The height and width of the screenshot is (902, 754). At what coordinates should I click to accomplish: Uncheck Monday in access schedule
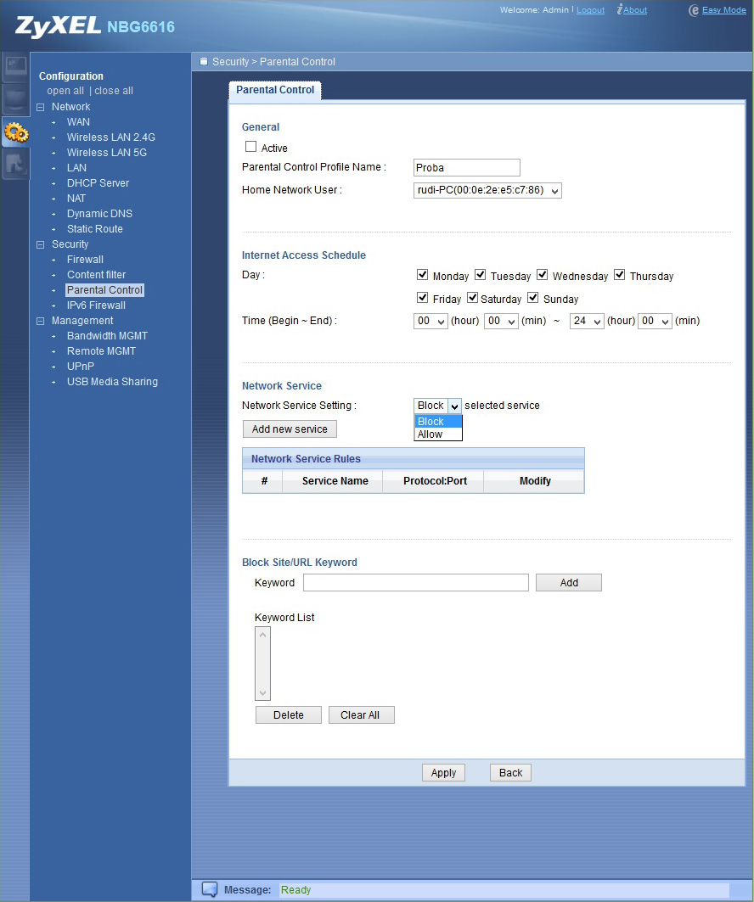tap(422, 274)
